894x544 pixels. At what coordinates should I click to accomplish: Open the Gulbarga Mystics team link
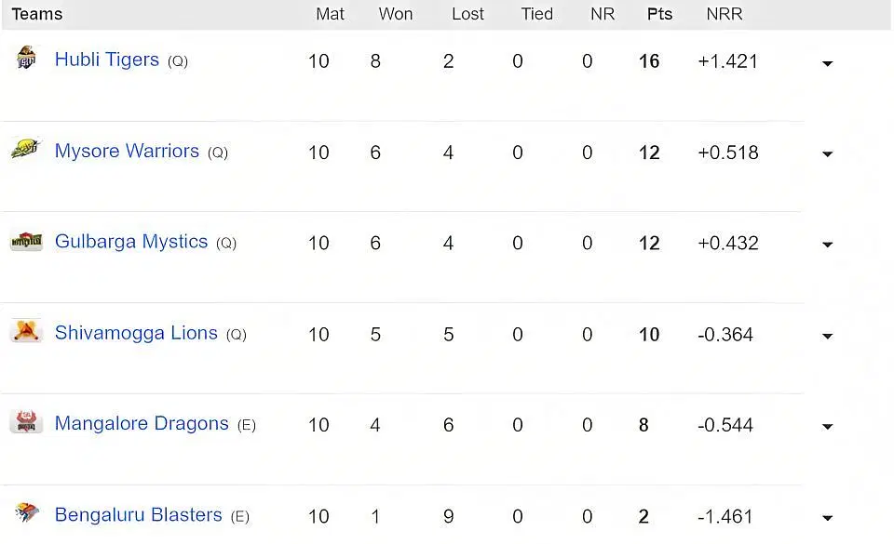(x=131, y=242)
